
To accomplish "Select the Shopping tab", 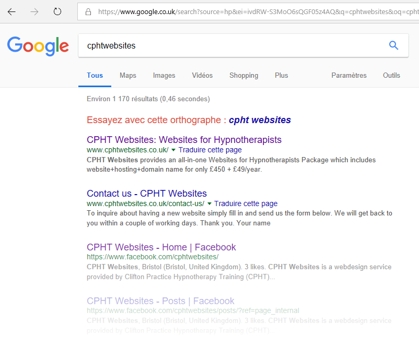I will click(243, 75).
